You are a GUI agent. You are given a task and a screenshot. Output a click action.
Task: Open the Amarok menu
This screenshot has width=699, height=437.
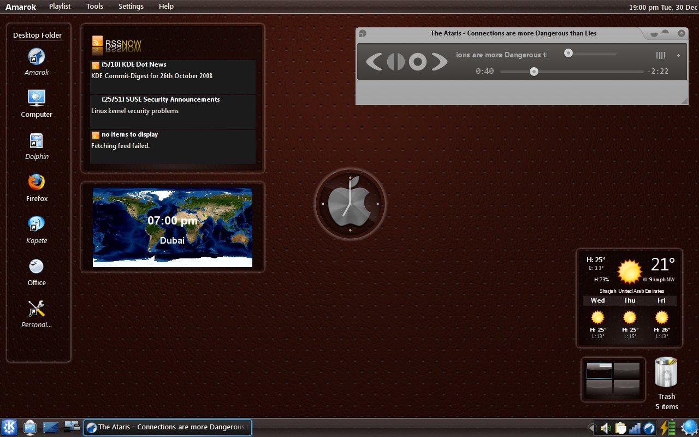pyautogui.click(x=21, y=7)
